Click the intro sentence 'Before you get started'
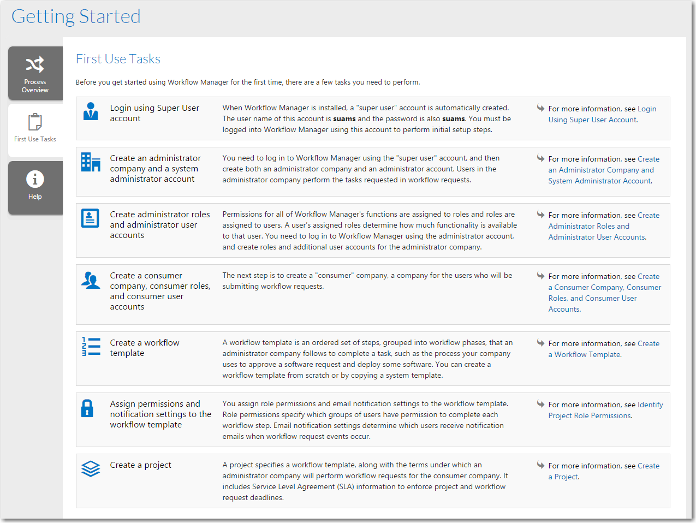The width and height of the screenshot is (696, 523). [x=248, y=82]
